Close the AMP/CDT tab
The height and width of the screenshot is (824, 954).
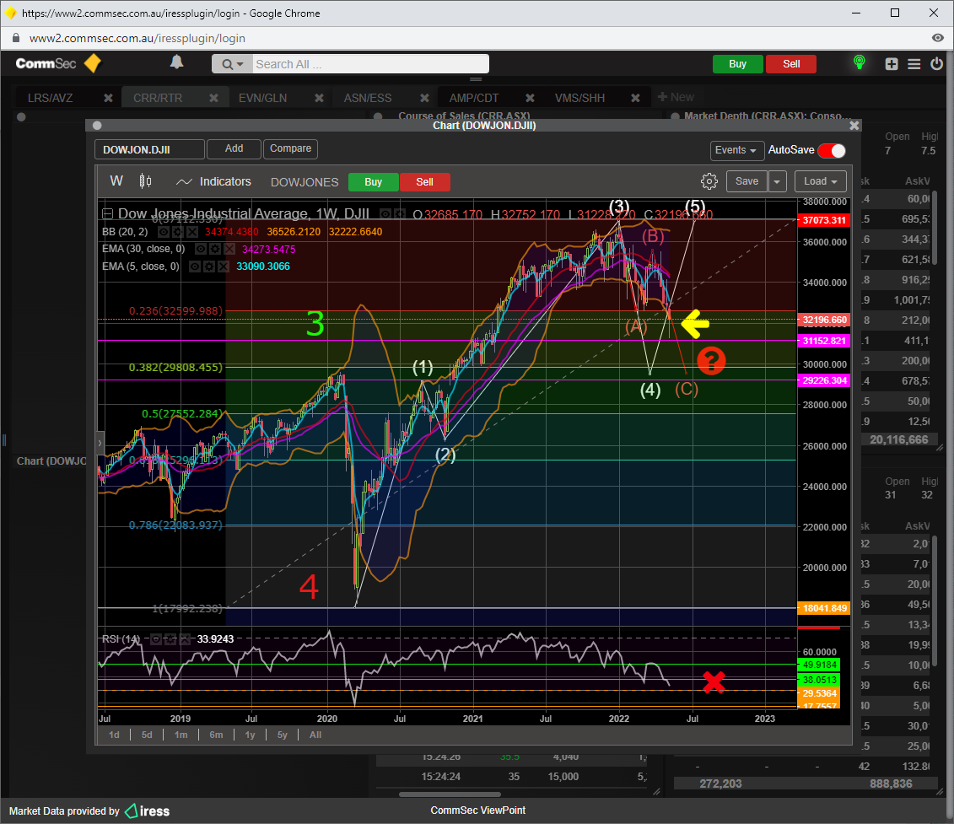point(530,98)
